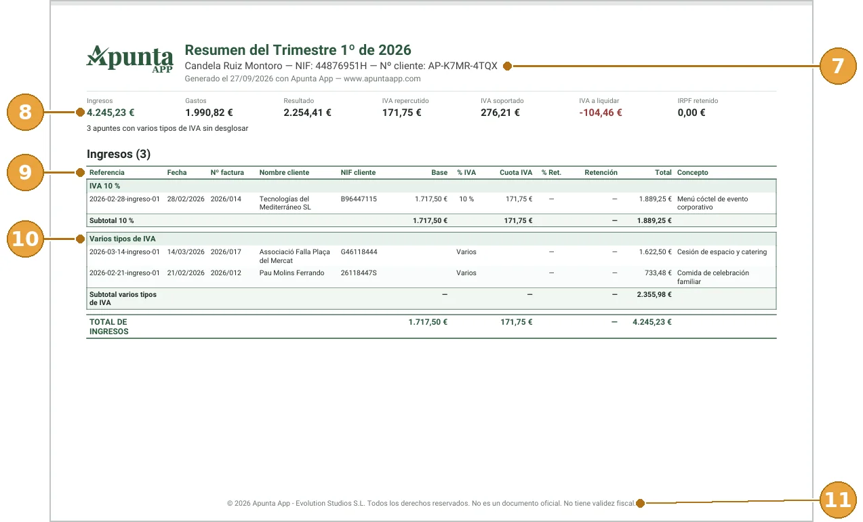Select the group header 'IVA 10 %'

(x=105, y=186)
